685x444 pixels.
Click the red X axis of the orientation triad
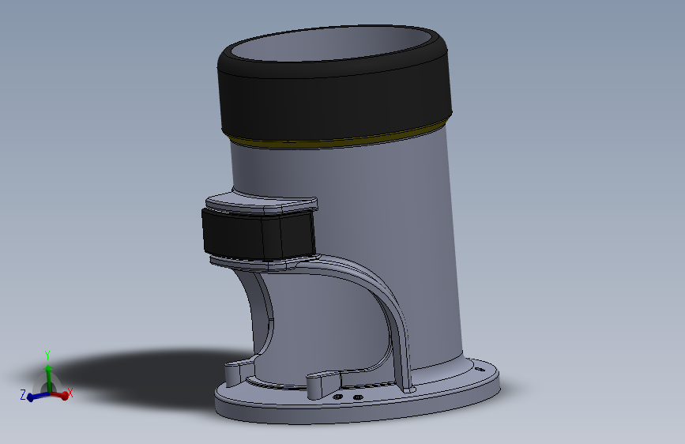60,395
